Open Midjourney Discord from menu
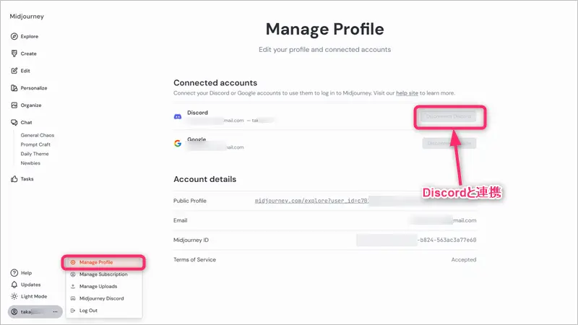Image resolution: width=578 pixels, height=325 pixels. [x=101, y=298]
